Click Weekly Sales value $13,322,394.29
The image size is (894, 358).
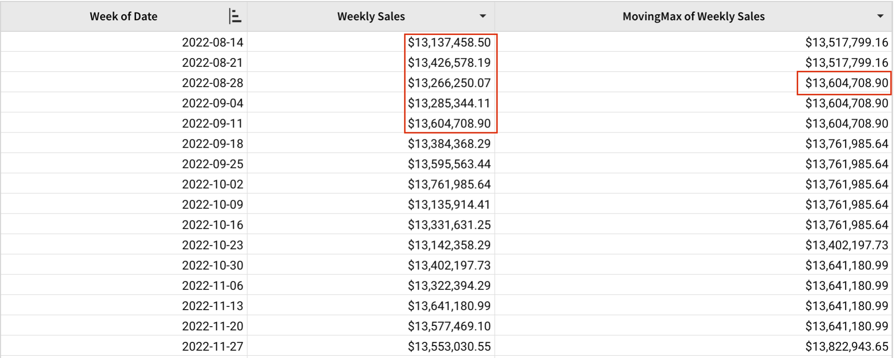click(x=449, y=285)
